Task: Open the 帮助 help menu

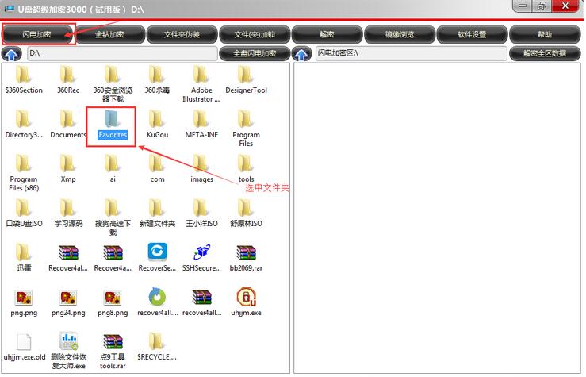Action: pos(544,34)
